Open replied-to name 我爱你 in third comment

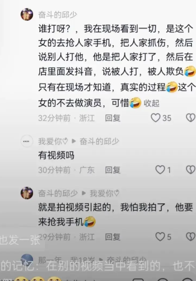[104, 193]
